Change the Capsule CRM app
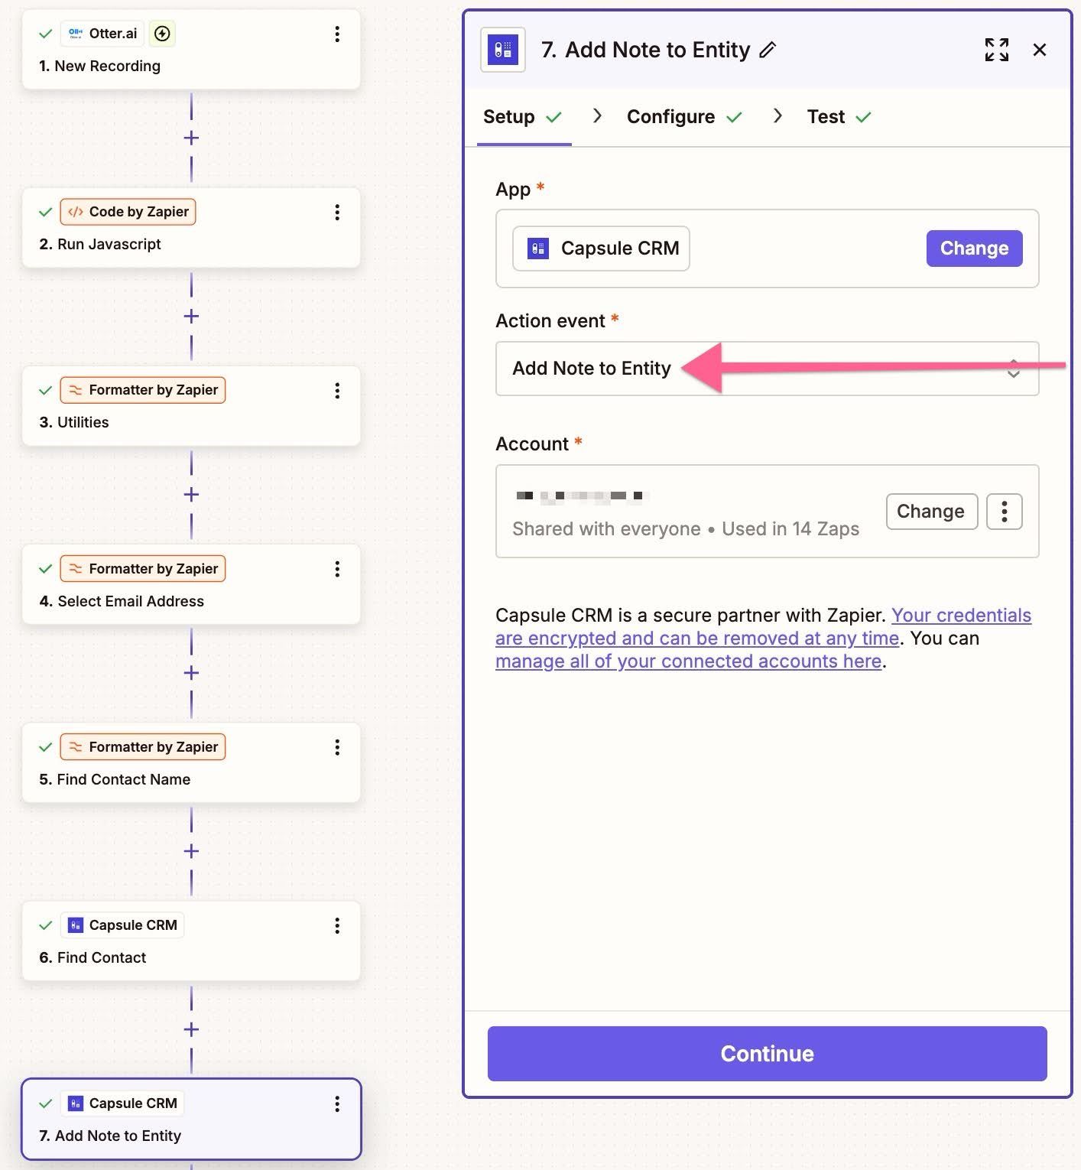The image size is (1081, 1170). tap(974, 248)
